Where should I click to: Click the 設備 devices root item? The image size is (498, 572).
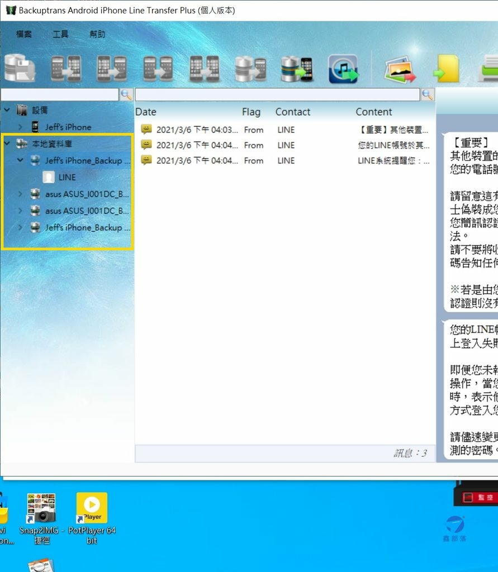[x=40, y=110]
